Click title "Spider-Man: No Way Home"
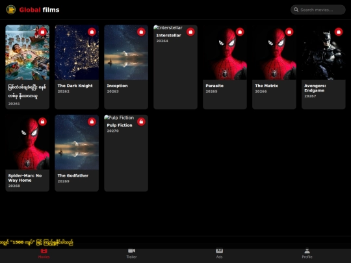The height and width of the screenshot is (263, 351). 25,178
